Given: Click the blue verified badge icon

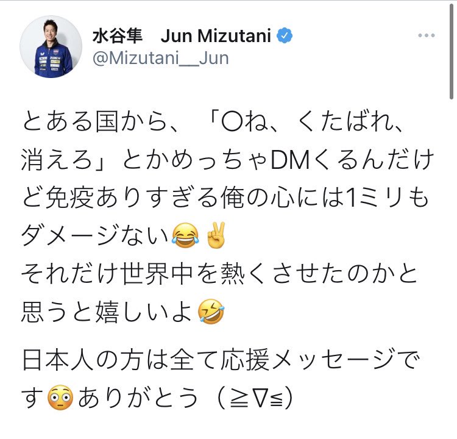Looking at the screenshot, I should tap(284, 35).
